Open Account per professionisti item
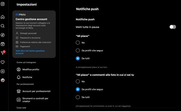Image resolution: width=181 pixels, height=111 pixels. coord(34,91)
